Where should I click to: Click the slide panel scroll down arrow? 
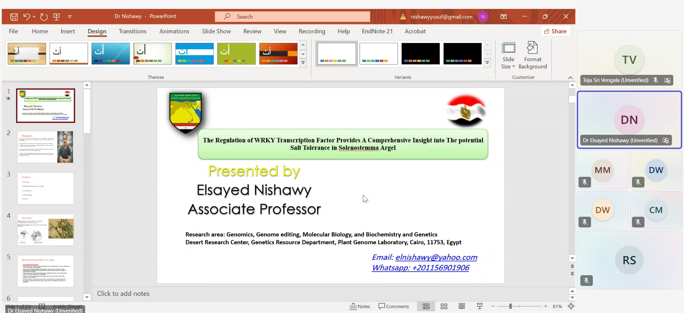87,297
